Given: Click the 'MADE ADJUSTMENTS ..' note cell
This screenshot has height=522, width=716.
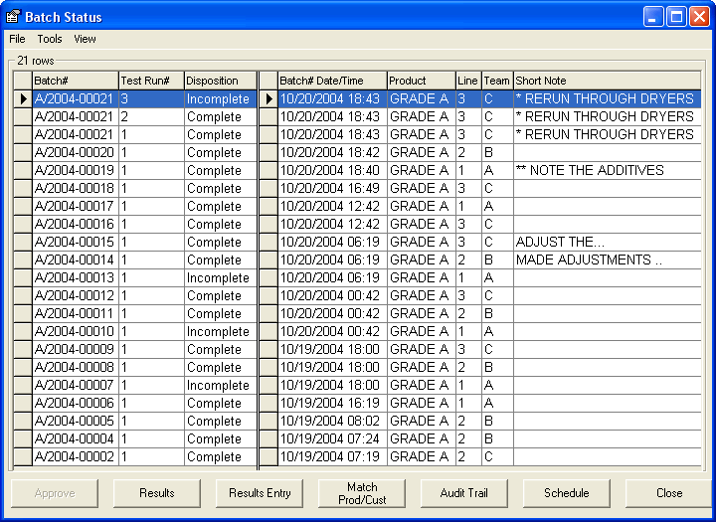Looking at the screenshot, I should (608, 260).
